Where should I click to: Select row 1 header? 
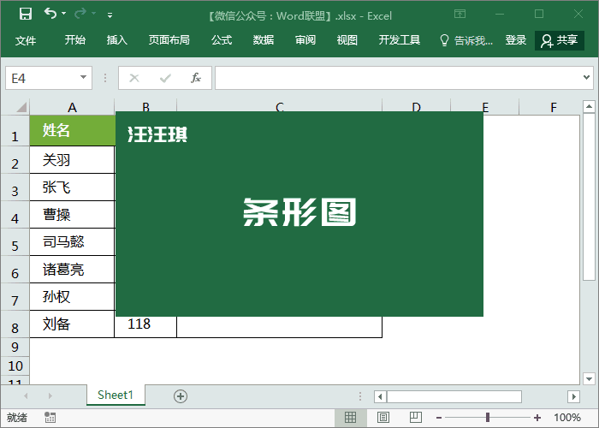(x=15, y=131)
